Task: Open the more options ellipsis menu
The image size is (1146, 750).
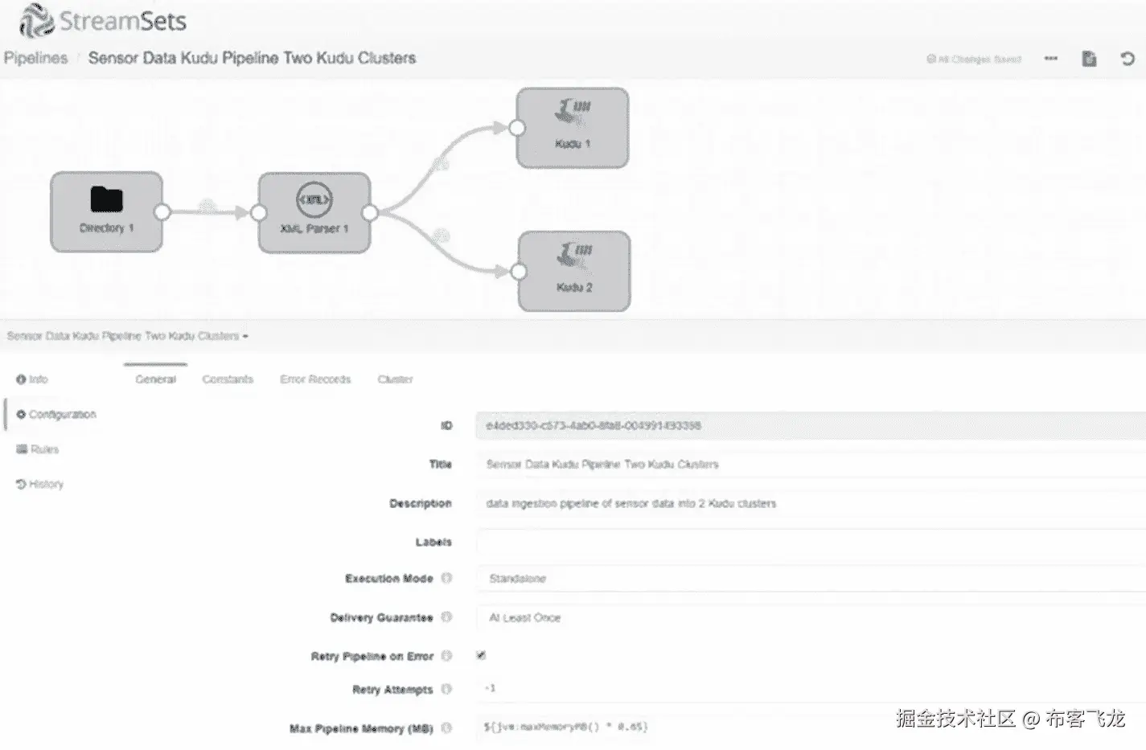Action: point(1051,59)
